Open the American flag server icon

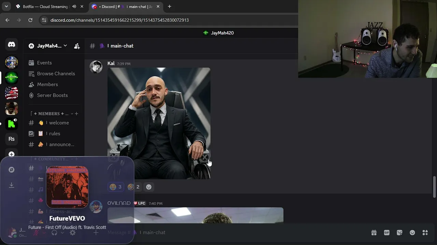12,93
